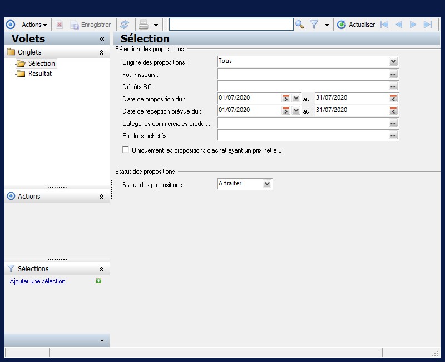The height and width of the screenshot is (362, 445).
Task: Open the filter dropdown arrow
Action: tap(327, 25)
